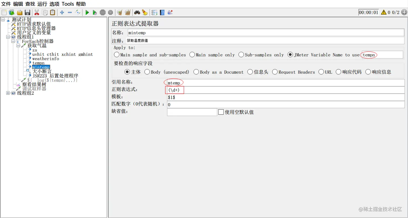Screen dimensions: 408x218
Task: Choose JMeter Variable Name to use option
Action: 290,55
